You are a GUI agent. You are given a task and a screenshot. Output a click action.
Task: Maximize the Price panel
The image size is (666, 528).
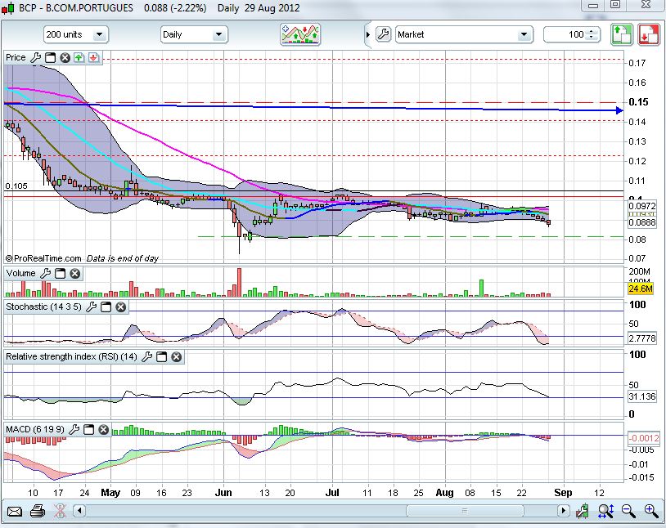coord(51,57)
